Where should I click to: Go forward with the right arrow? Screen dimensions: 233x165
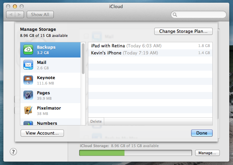click(19, 15)
